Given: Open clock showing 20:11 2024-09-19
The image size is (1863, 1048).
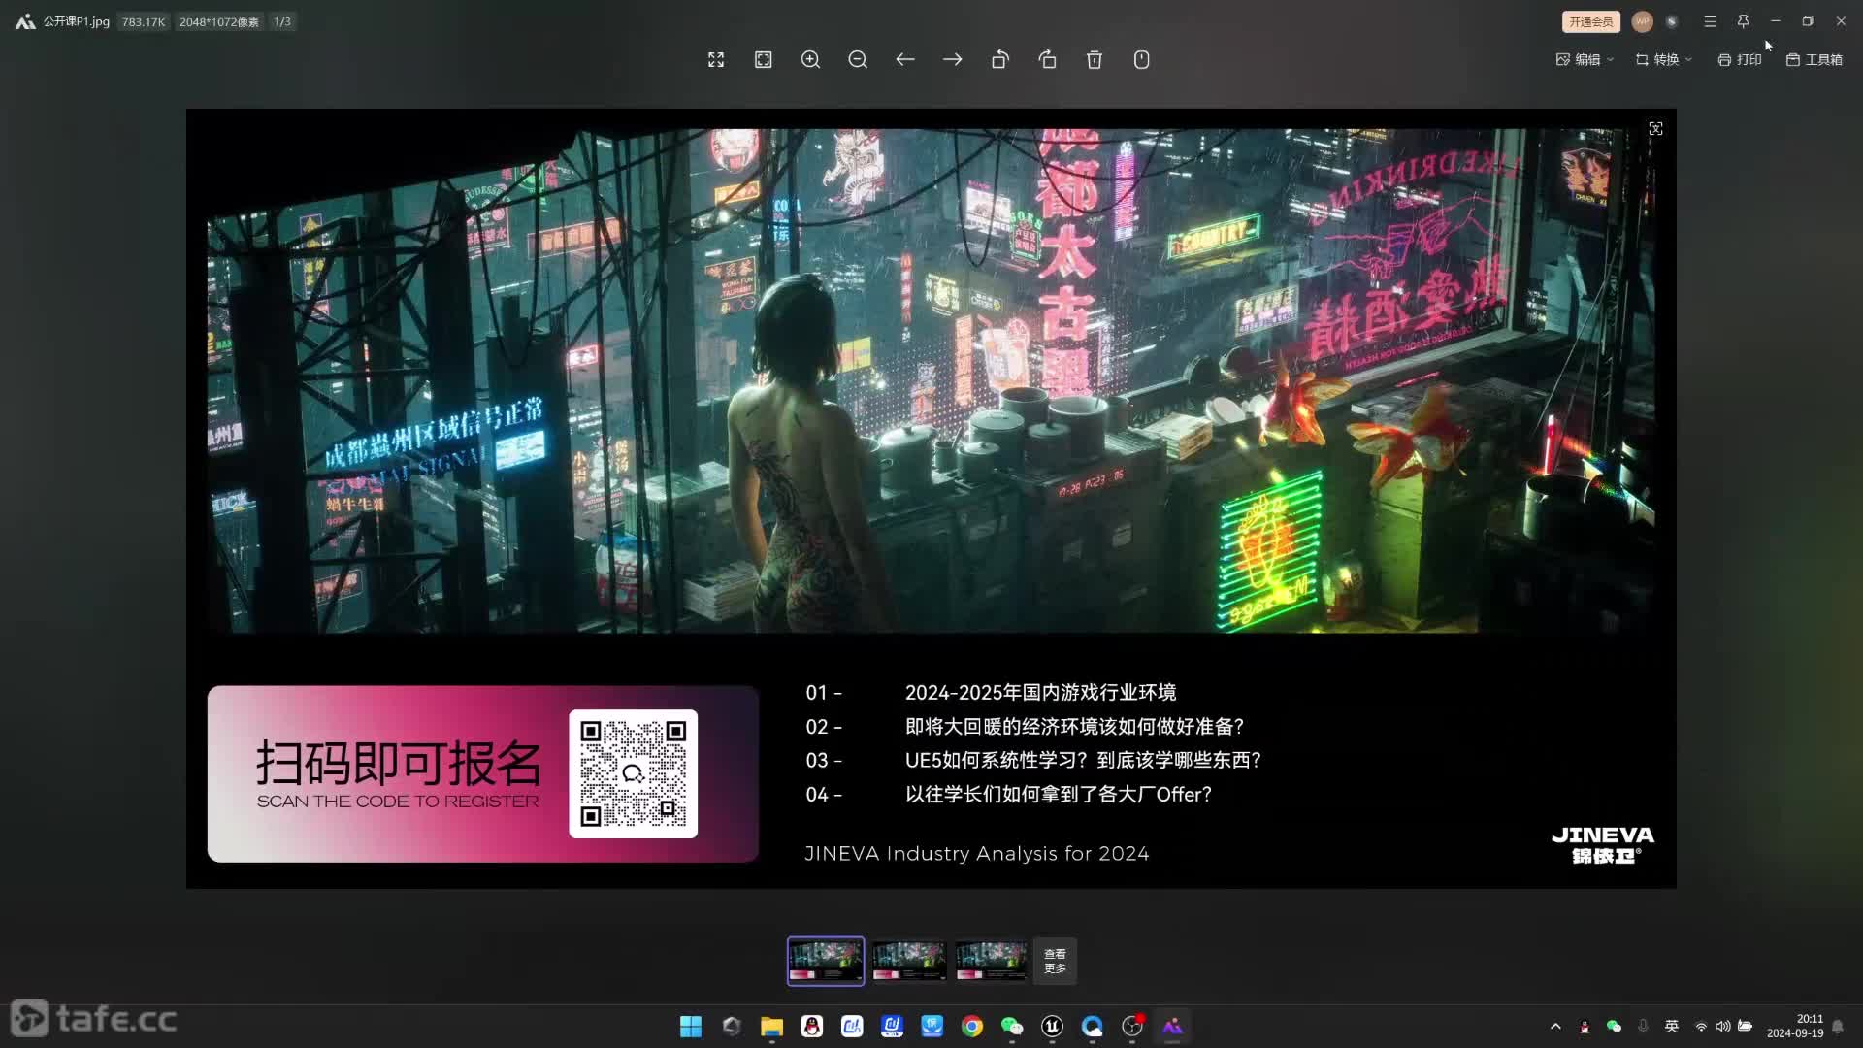Looking at the screenshot, I should [x=1795, y=1027].
